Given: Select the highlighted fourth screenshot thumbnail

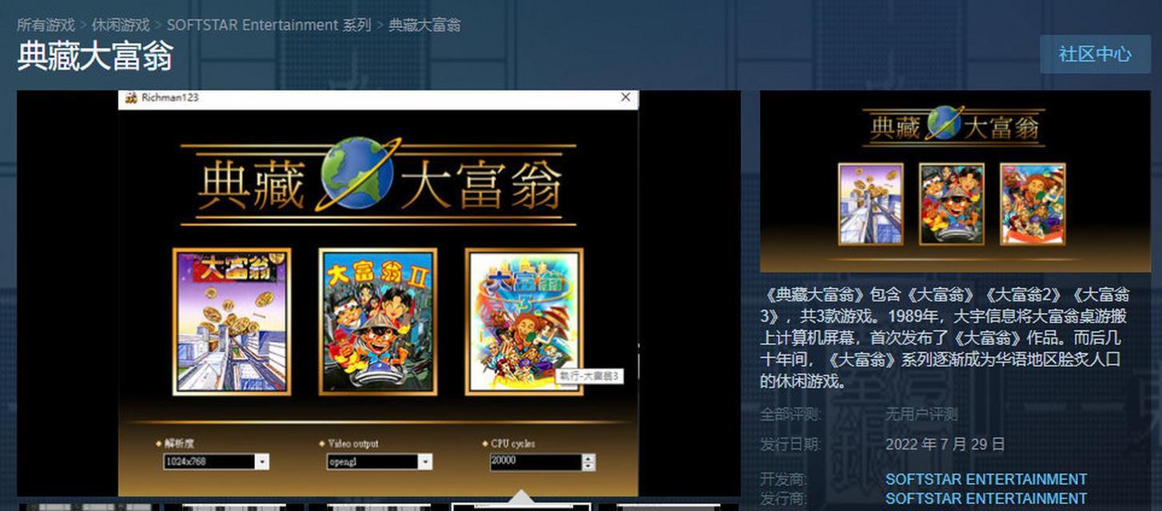Looking at the screenshot, I should click(x=522, y=507).
